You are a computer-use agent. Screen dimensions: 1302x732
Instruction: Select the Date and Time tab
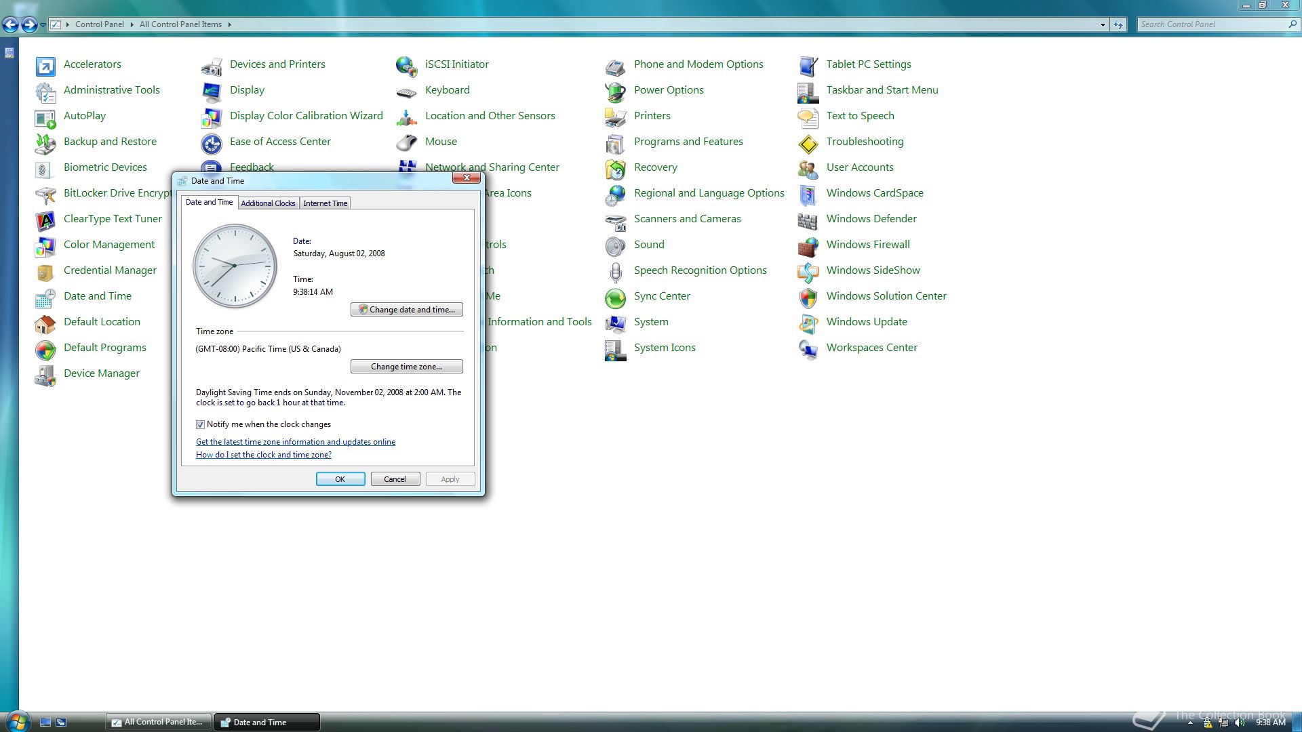tap(210, 202)
